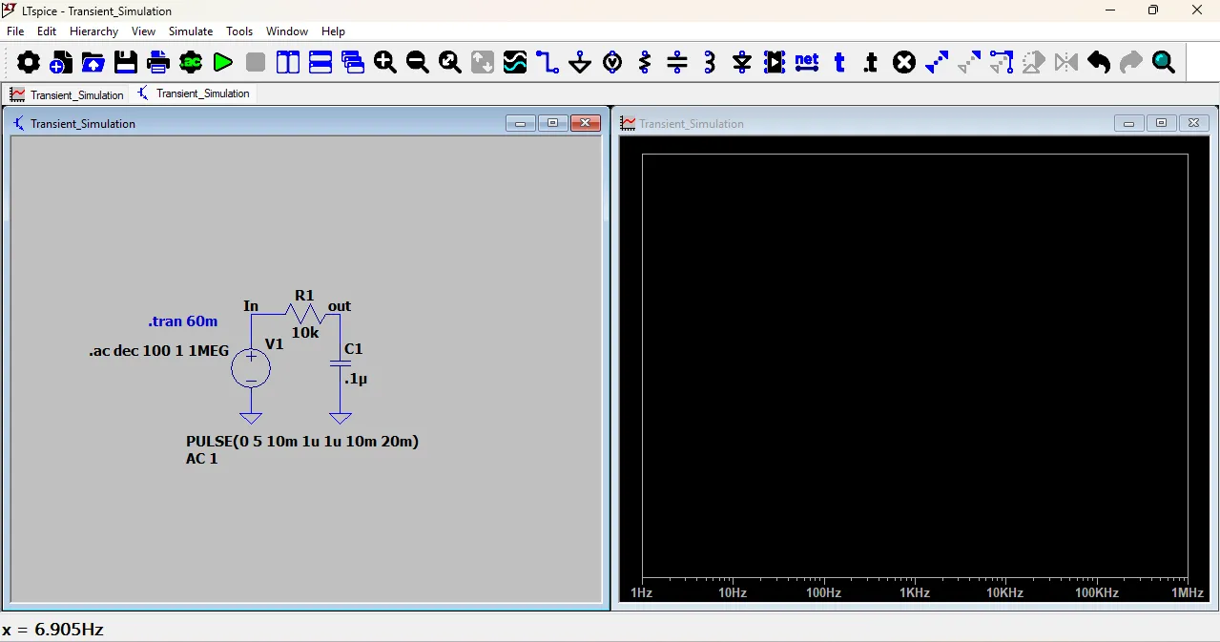Select the Net Name label tool

pos(807,63)
